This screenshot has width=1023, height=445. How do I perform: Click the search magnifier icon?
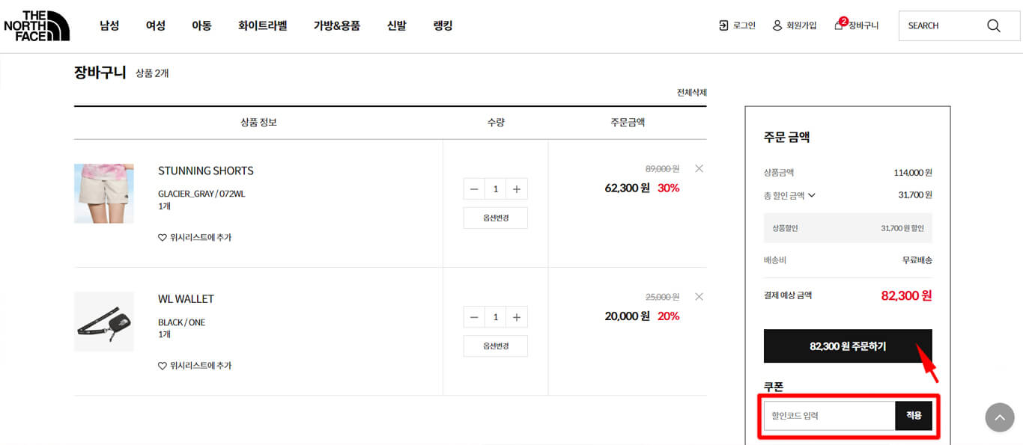pyautogui.click(x=993, y=25)
